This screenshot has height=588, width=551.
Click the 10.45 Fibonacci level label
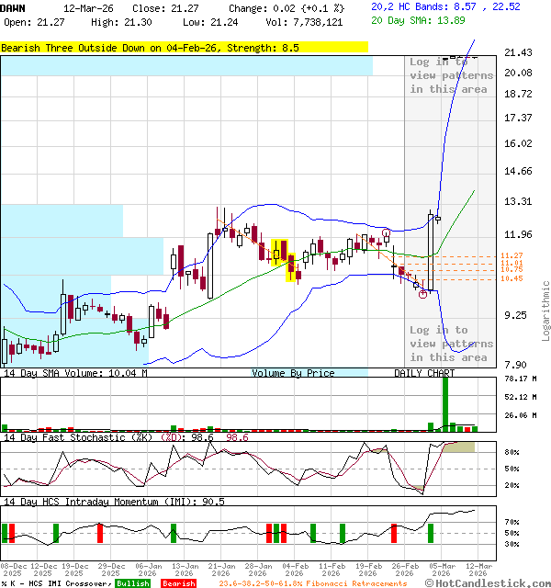coord(512,278)
